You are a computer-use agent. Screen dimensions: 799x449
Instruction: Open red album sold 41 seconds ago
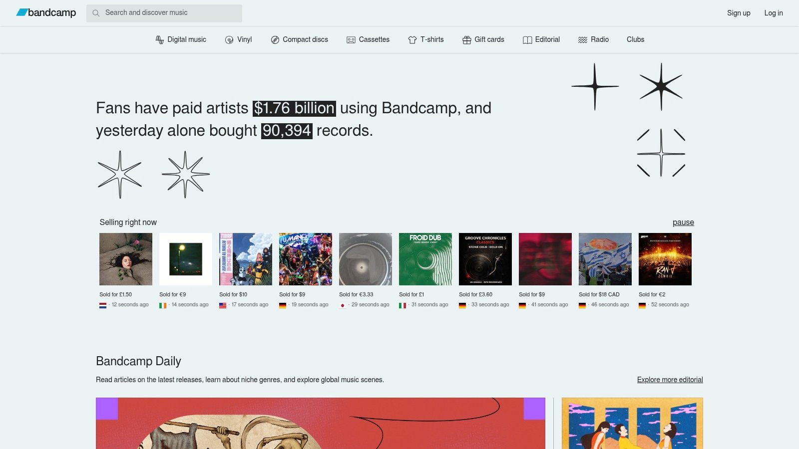545,259
